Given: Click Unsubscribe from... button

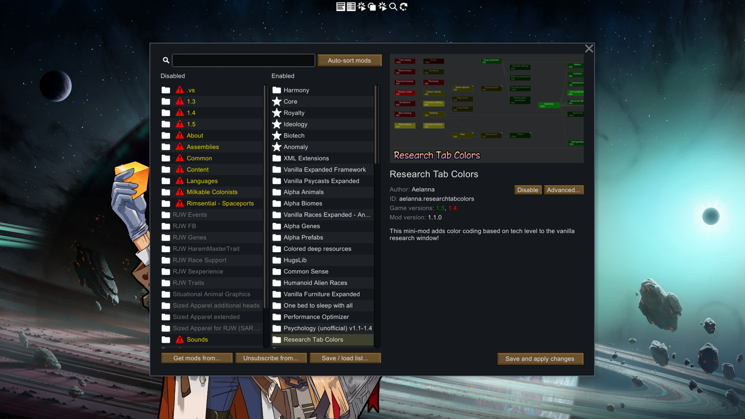Looking at the screenshot, I should click(x=271, y=358).
